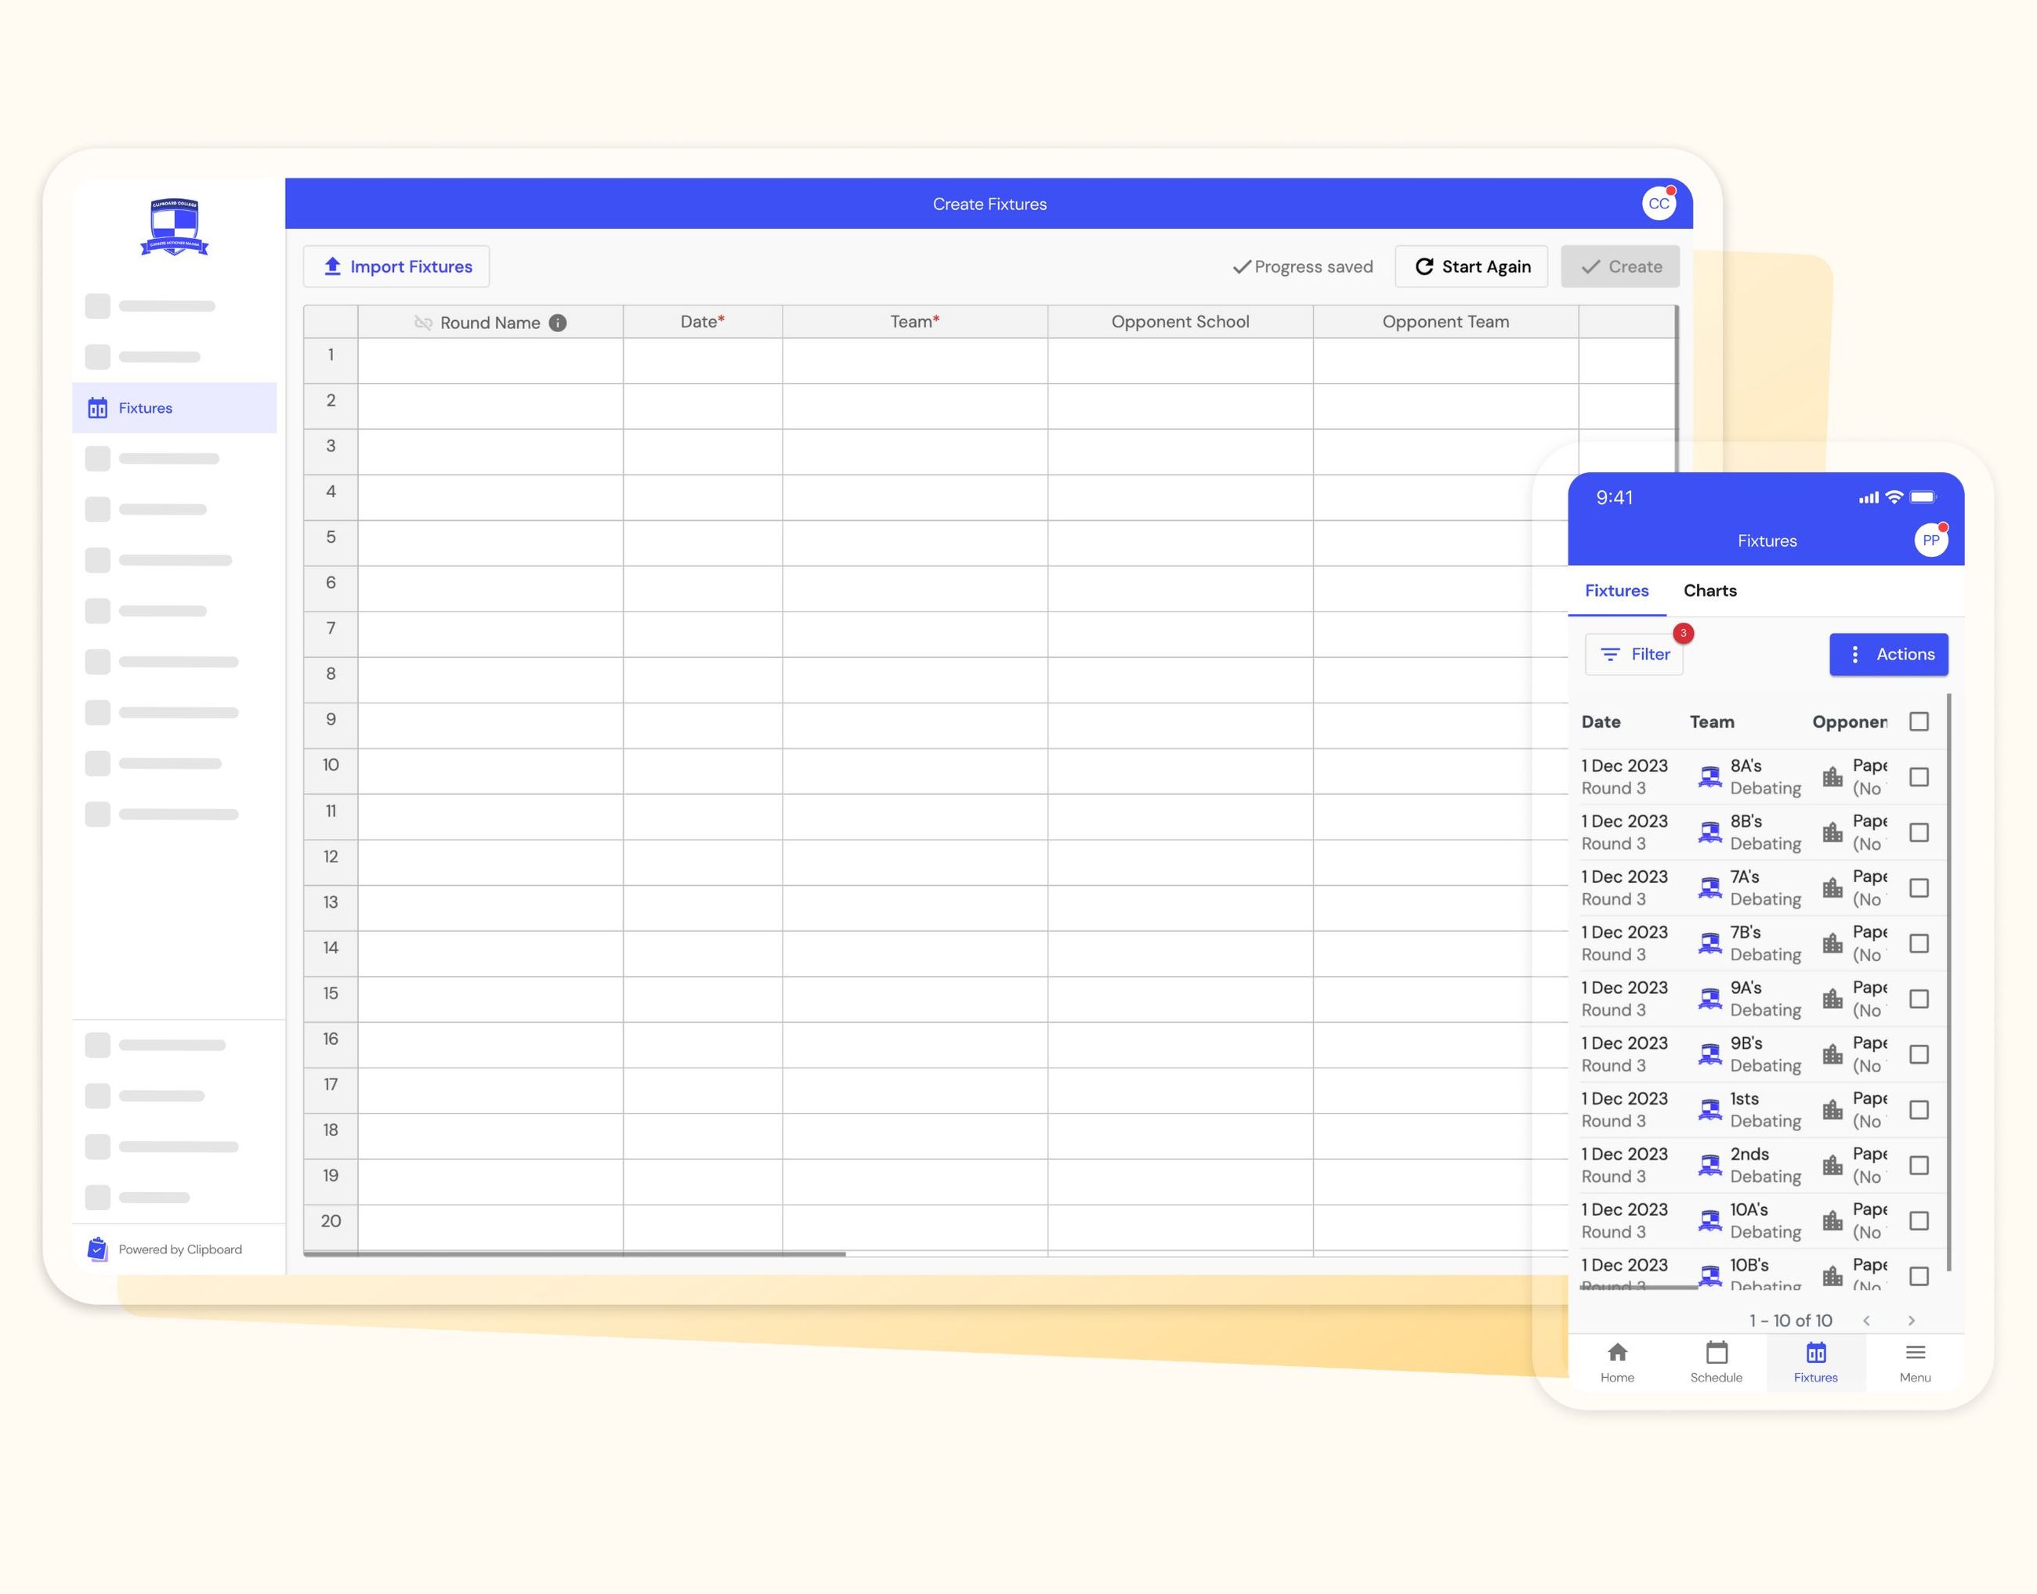
Task: Click the Date cell in row 1
Action: pos(701,360)
